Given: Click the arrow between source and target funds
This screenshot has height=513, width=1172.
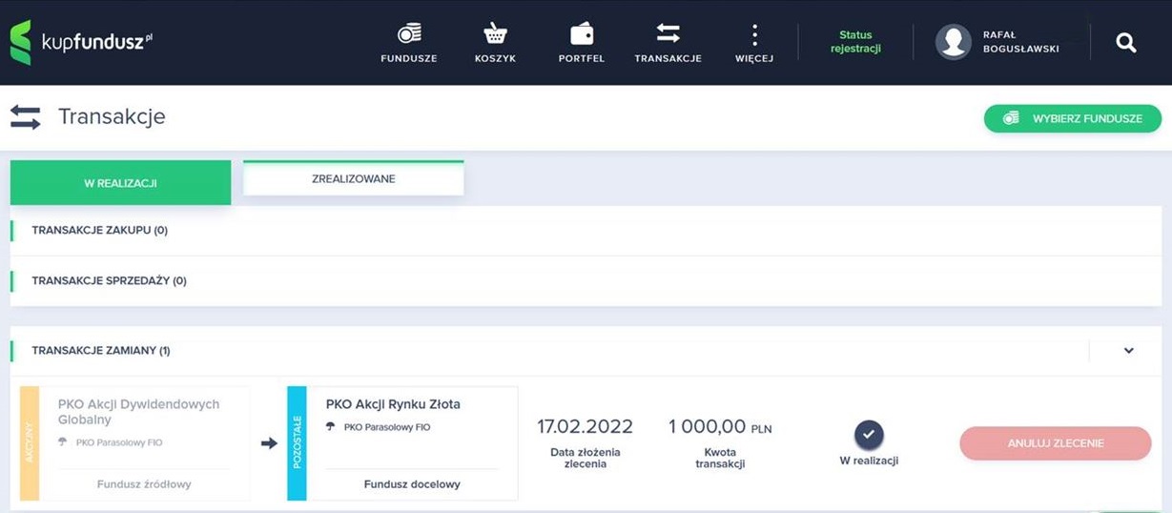Looking at the screenshot, I should click(x=269, y=443).
